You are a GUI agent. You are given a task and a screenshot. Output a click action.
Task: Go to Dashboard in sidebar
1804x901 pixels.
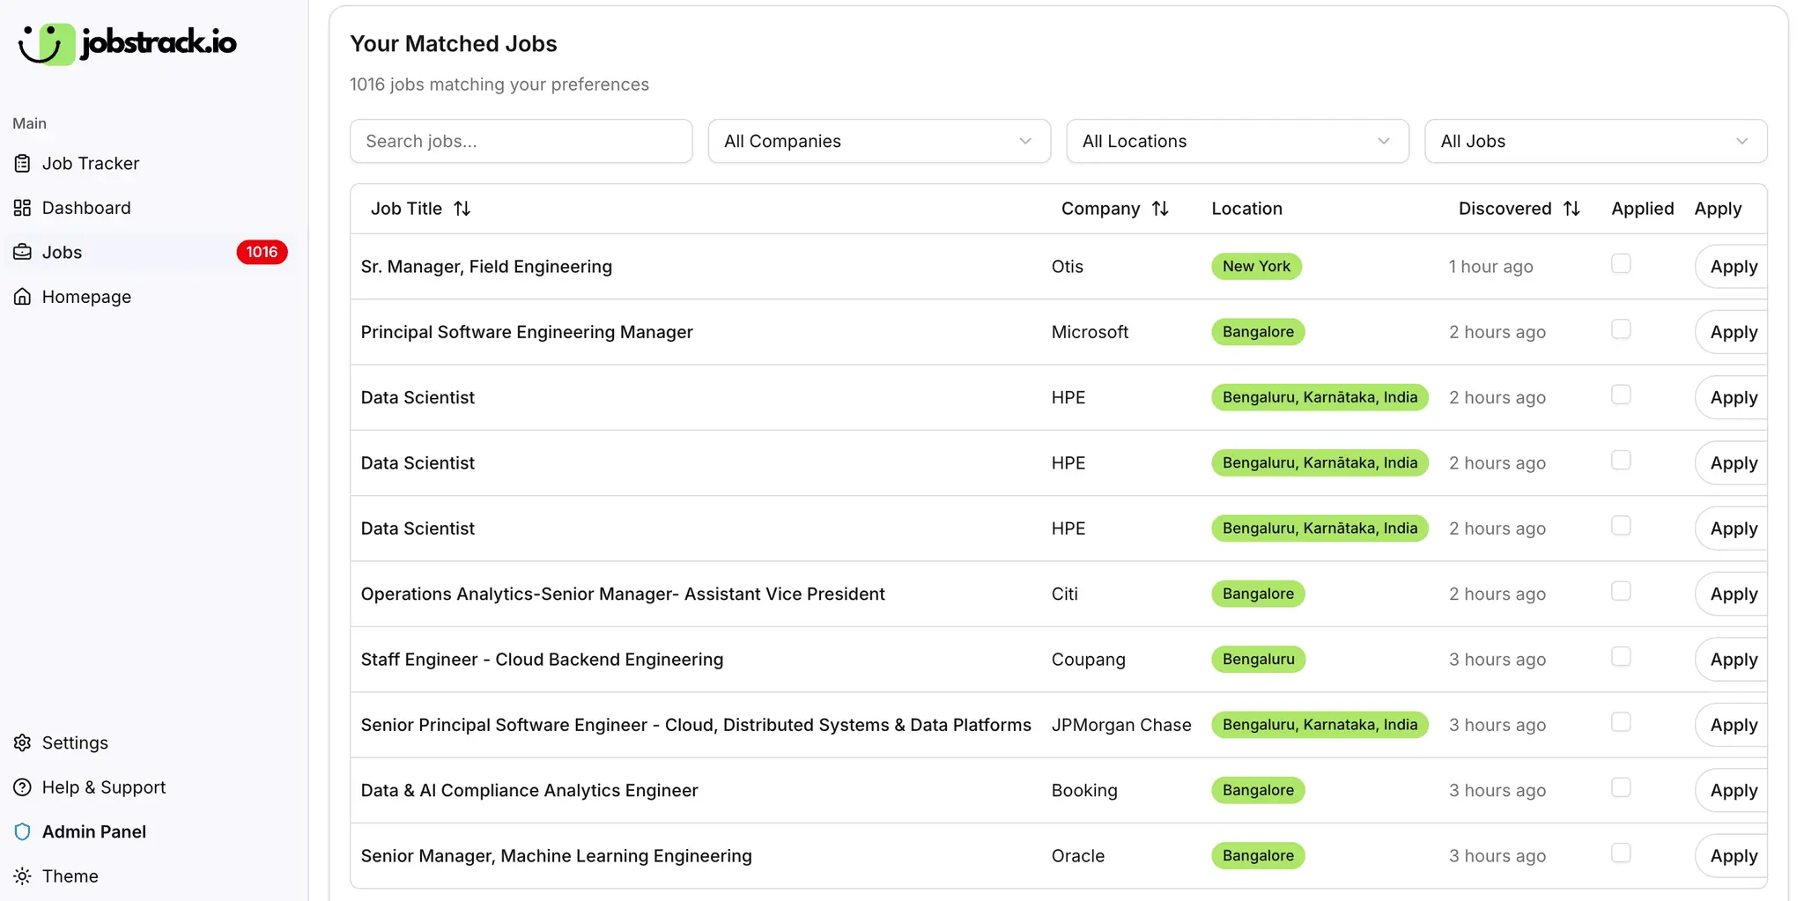pos(150,208)
